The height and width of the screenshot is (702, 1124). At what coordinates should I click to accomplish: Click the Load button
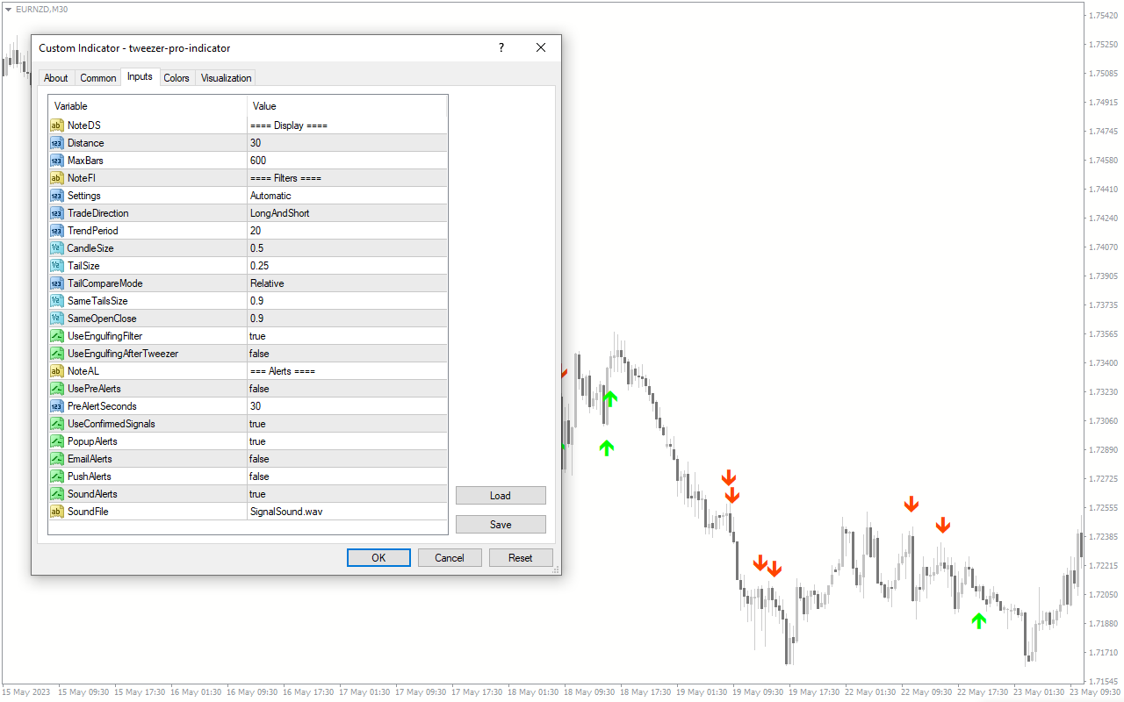[501, 496]
